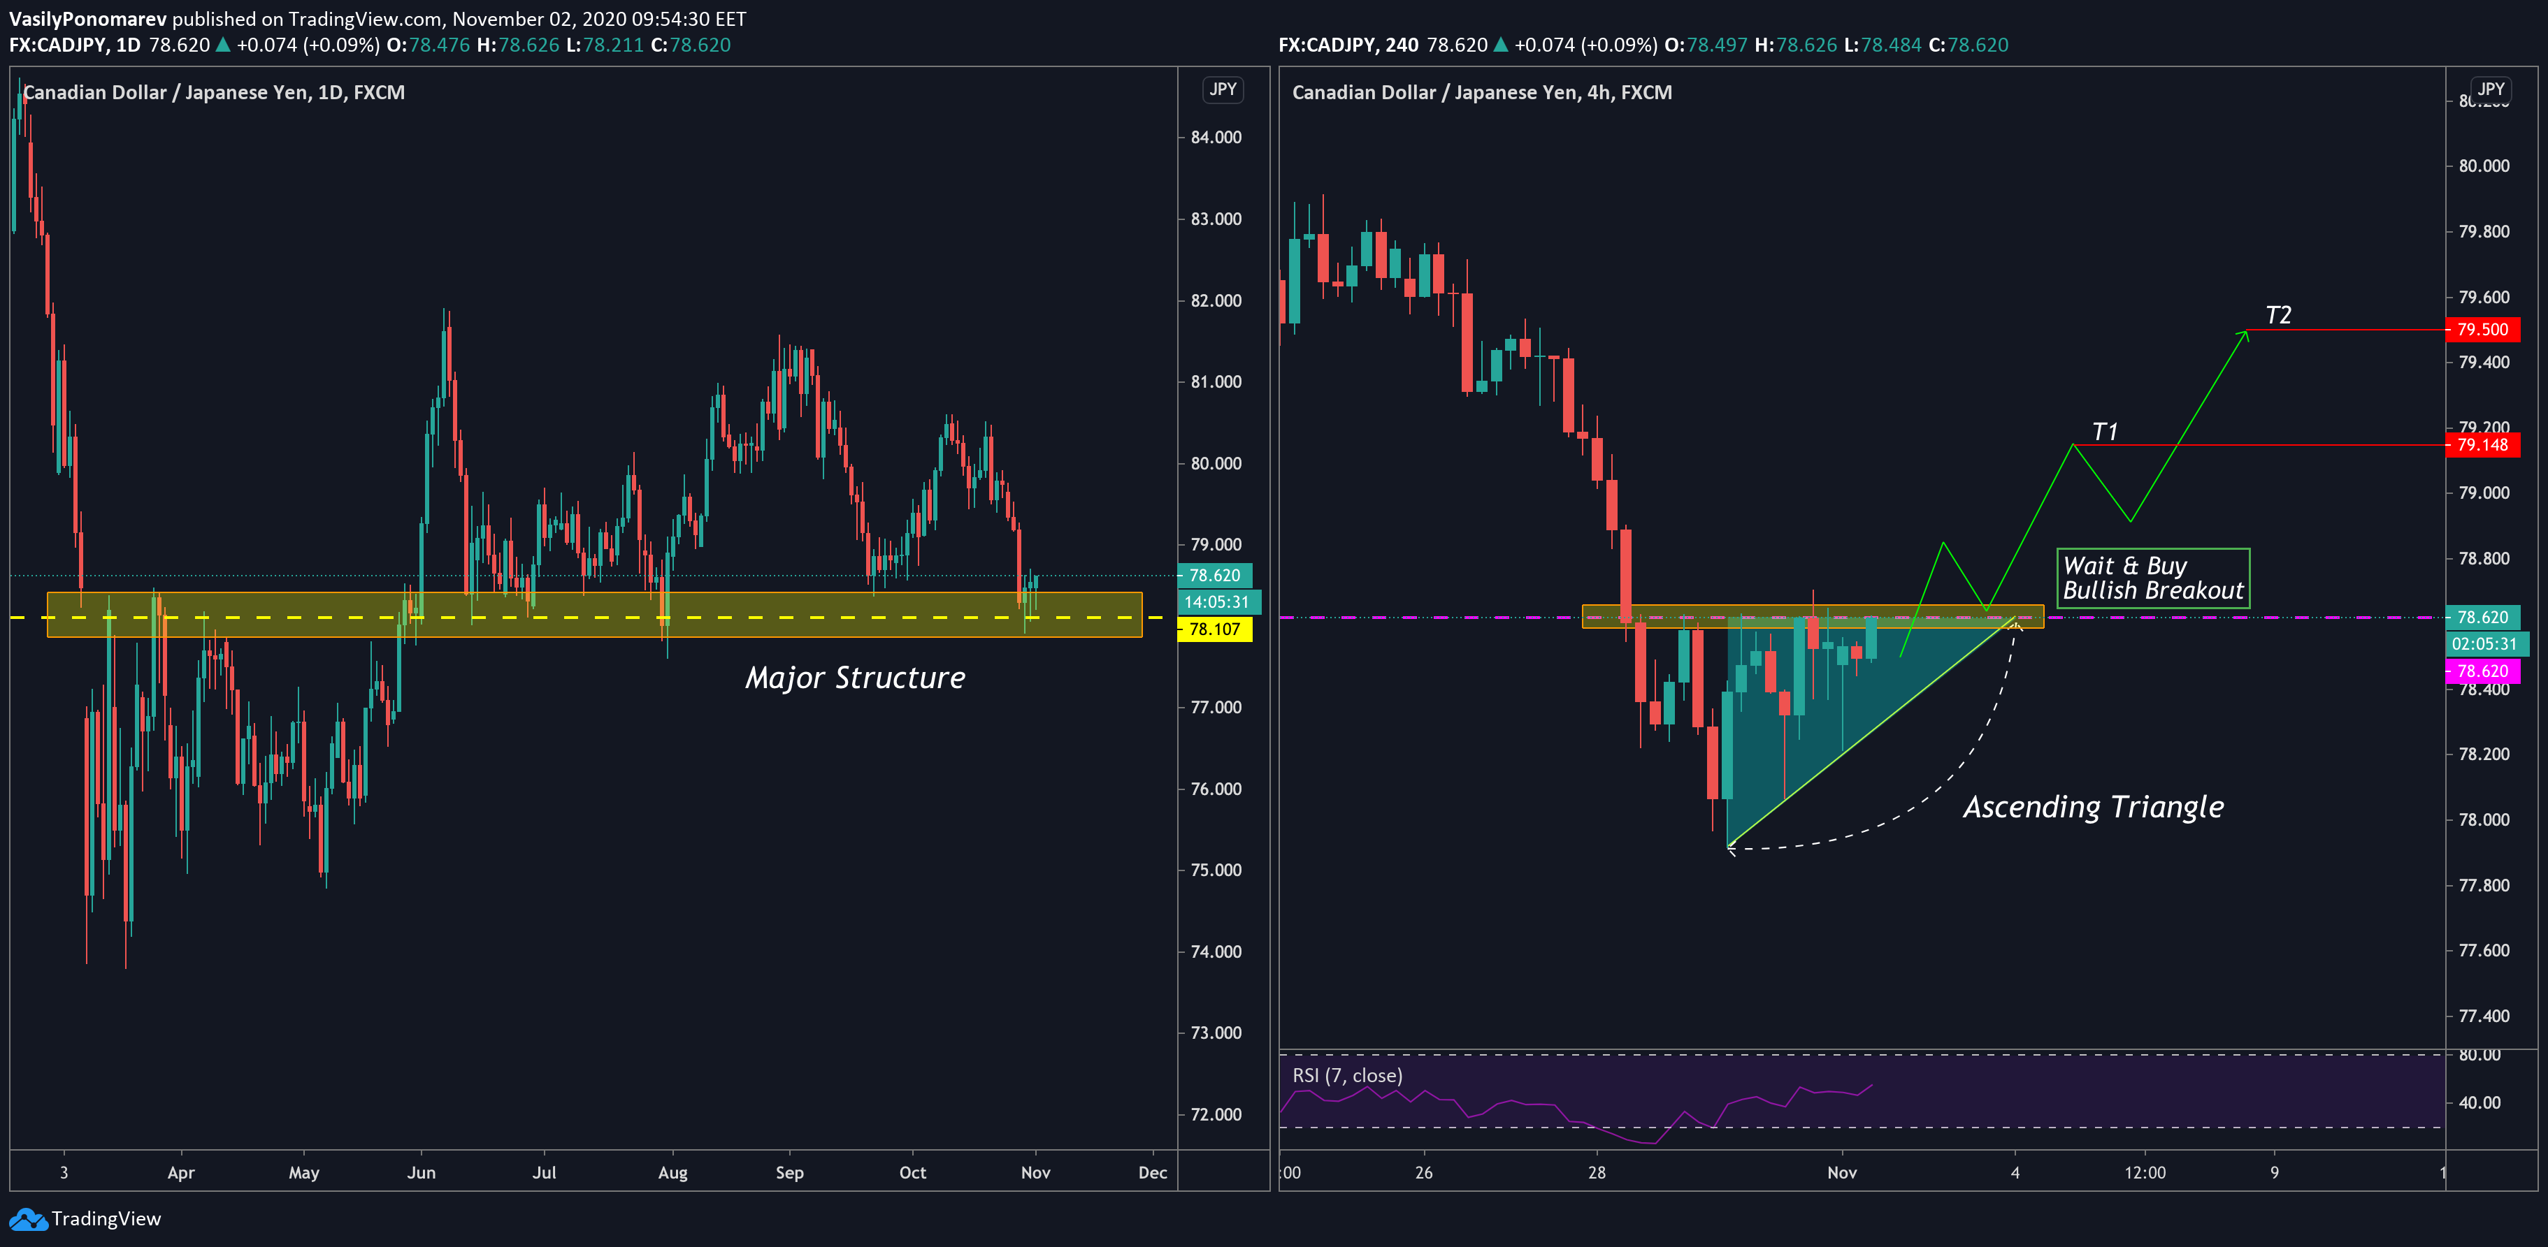Image resolution: width=2548 pixels, height=1247 pixels.
Task: Click the TradingView wordmark beside the logo
Action: coord(106,1219)
